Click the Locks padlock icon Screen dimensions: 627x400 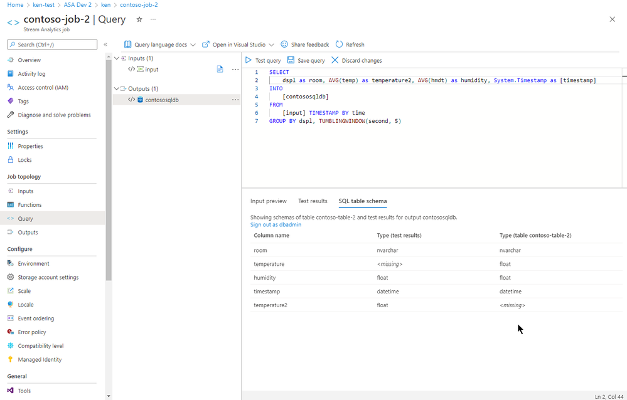coord(11,159)
